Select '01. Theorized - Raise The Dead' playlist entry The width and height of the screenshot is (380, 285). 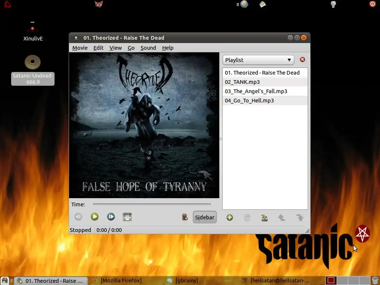[x=265, y=73]
